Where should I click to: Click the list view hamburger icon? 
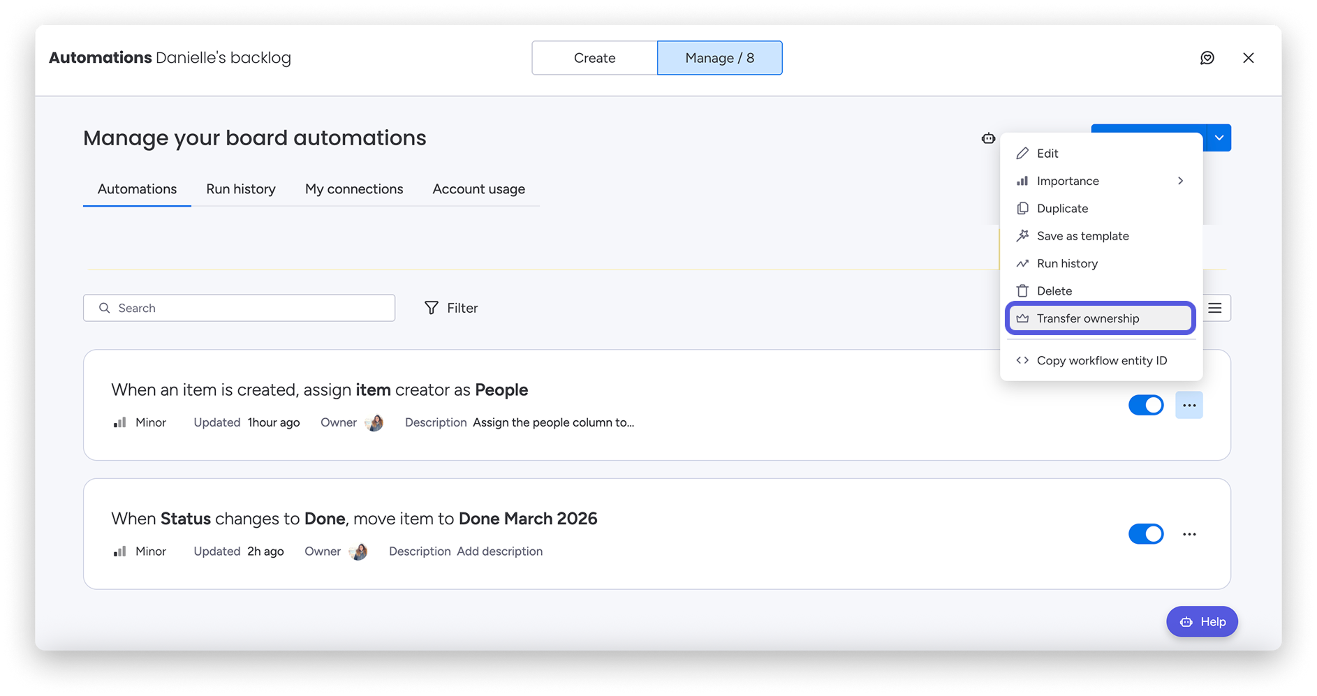[x=1214, y=308]
